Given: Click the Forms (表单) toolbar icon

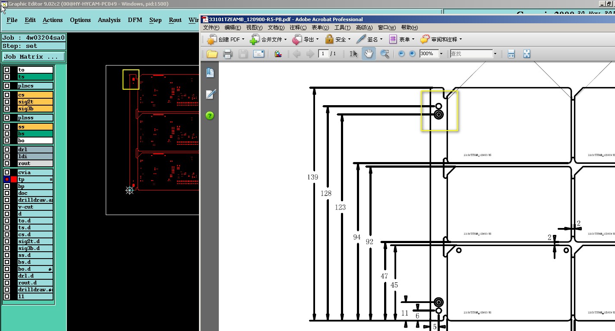Looking at the screenshot, I should [x=393, y=40].
